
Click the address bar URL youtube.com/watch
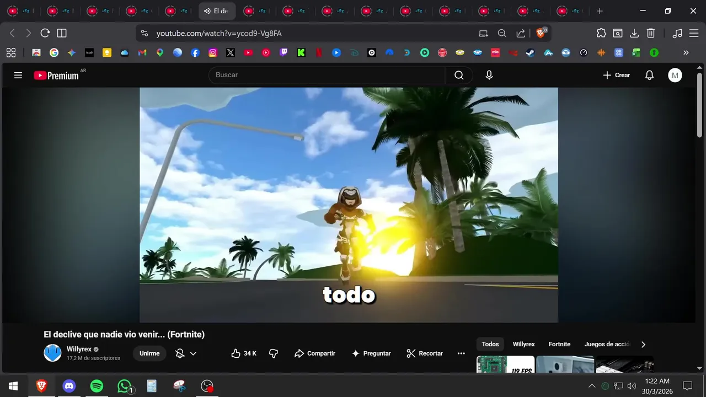coord(219,33)
